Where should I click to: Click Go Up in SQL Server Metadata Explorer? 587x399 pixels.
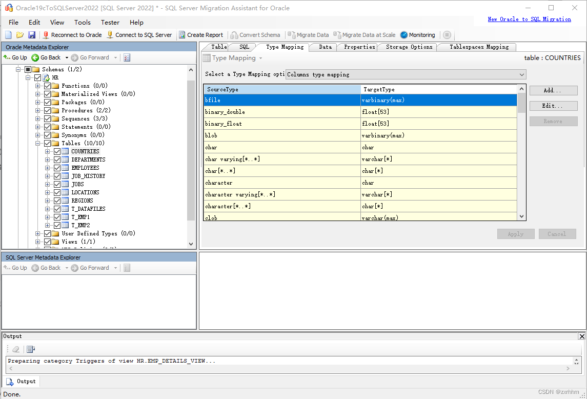(15, 268)
